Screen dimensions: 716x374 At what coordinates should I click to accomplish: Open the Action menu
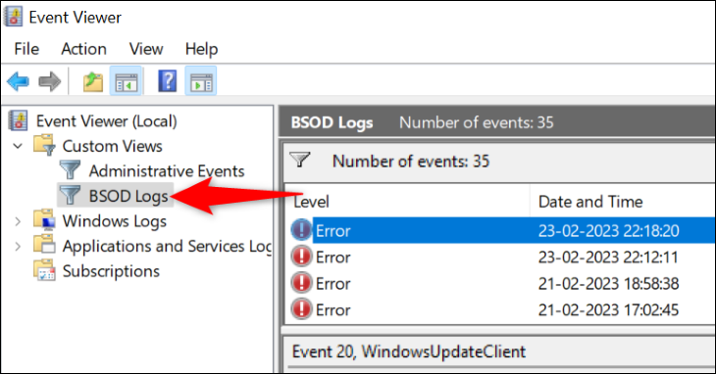[x=84, y=49]
